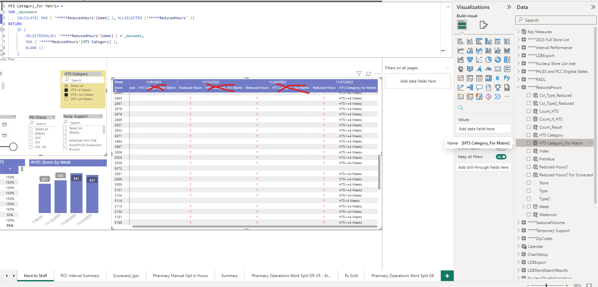Expand the Week hierarchy field
The height and width of the screenshot is (287, 598).
click(523, 206)
